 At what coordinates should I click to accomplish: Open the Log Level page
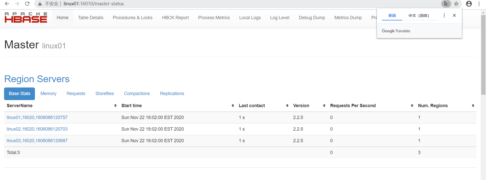[x=280, y=18]
